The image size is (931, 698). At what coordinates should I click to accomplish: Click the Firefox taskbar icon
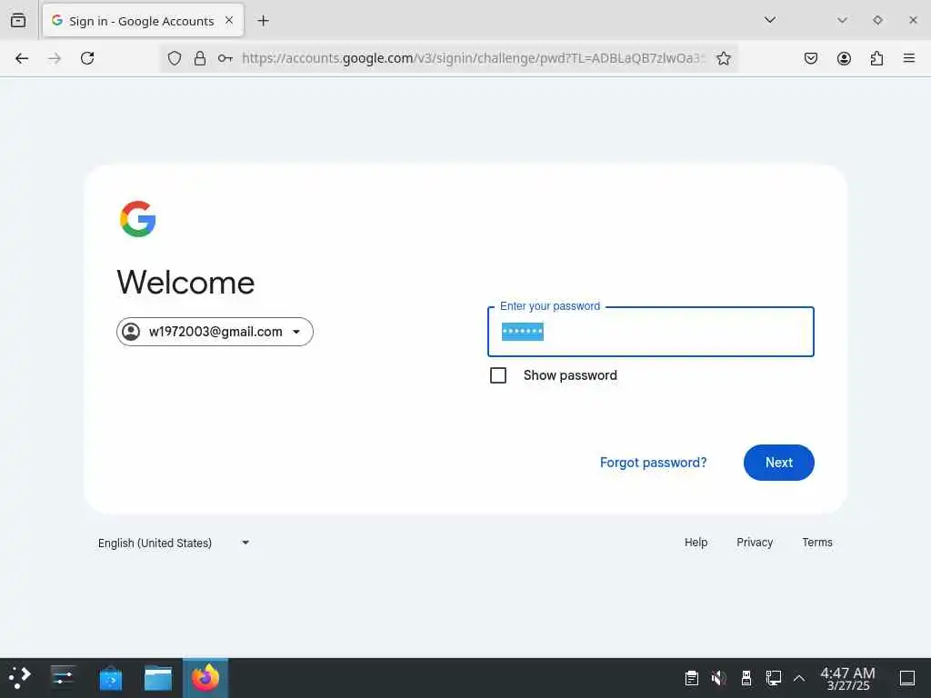(x=205, y=678)
